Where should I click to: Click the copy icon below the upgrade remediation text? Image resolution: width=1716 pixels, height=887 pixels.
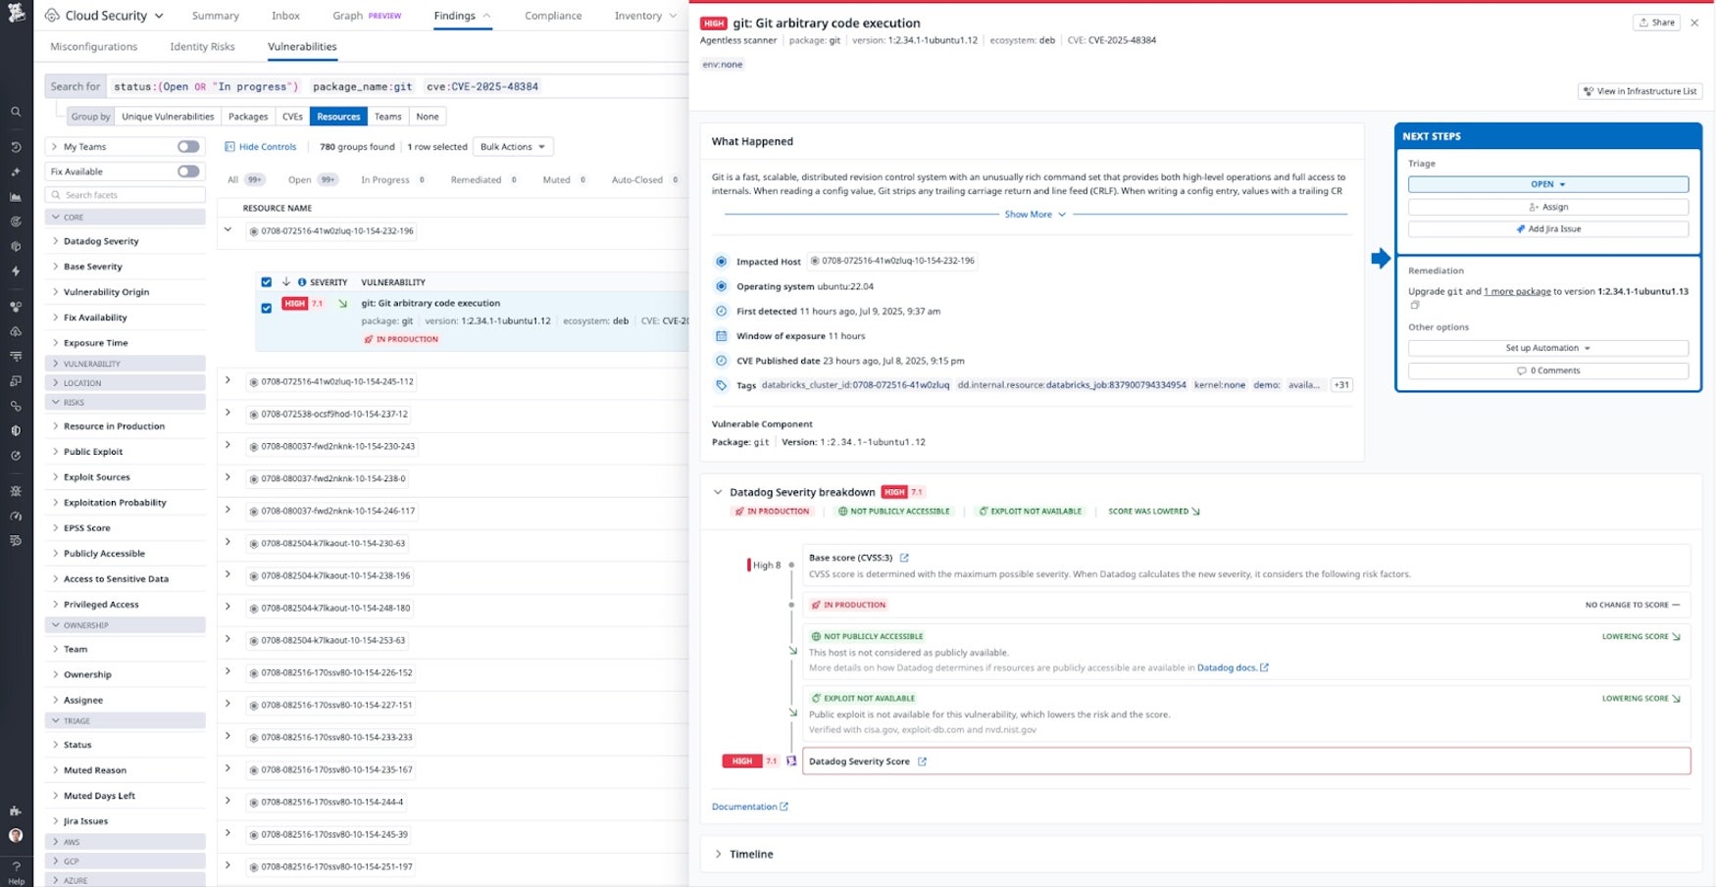1414,305
